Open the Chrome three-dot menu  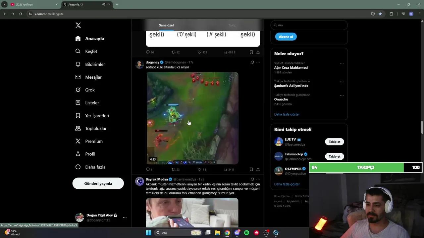coord(419,14)
